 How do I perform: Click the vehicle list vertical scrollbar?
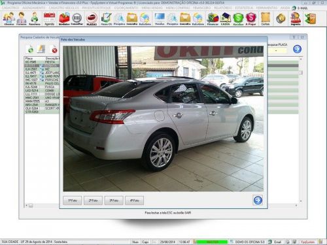coord(301,130)
